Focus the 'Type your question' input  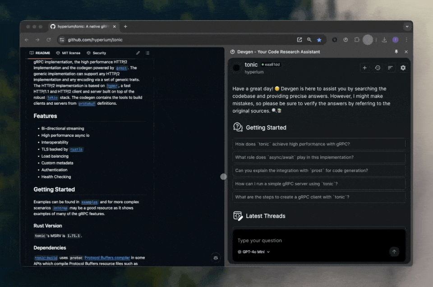pos(311,240)
